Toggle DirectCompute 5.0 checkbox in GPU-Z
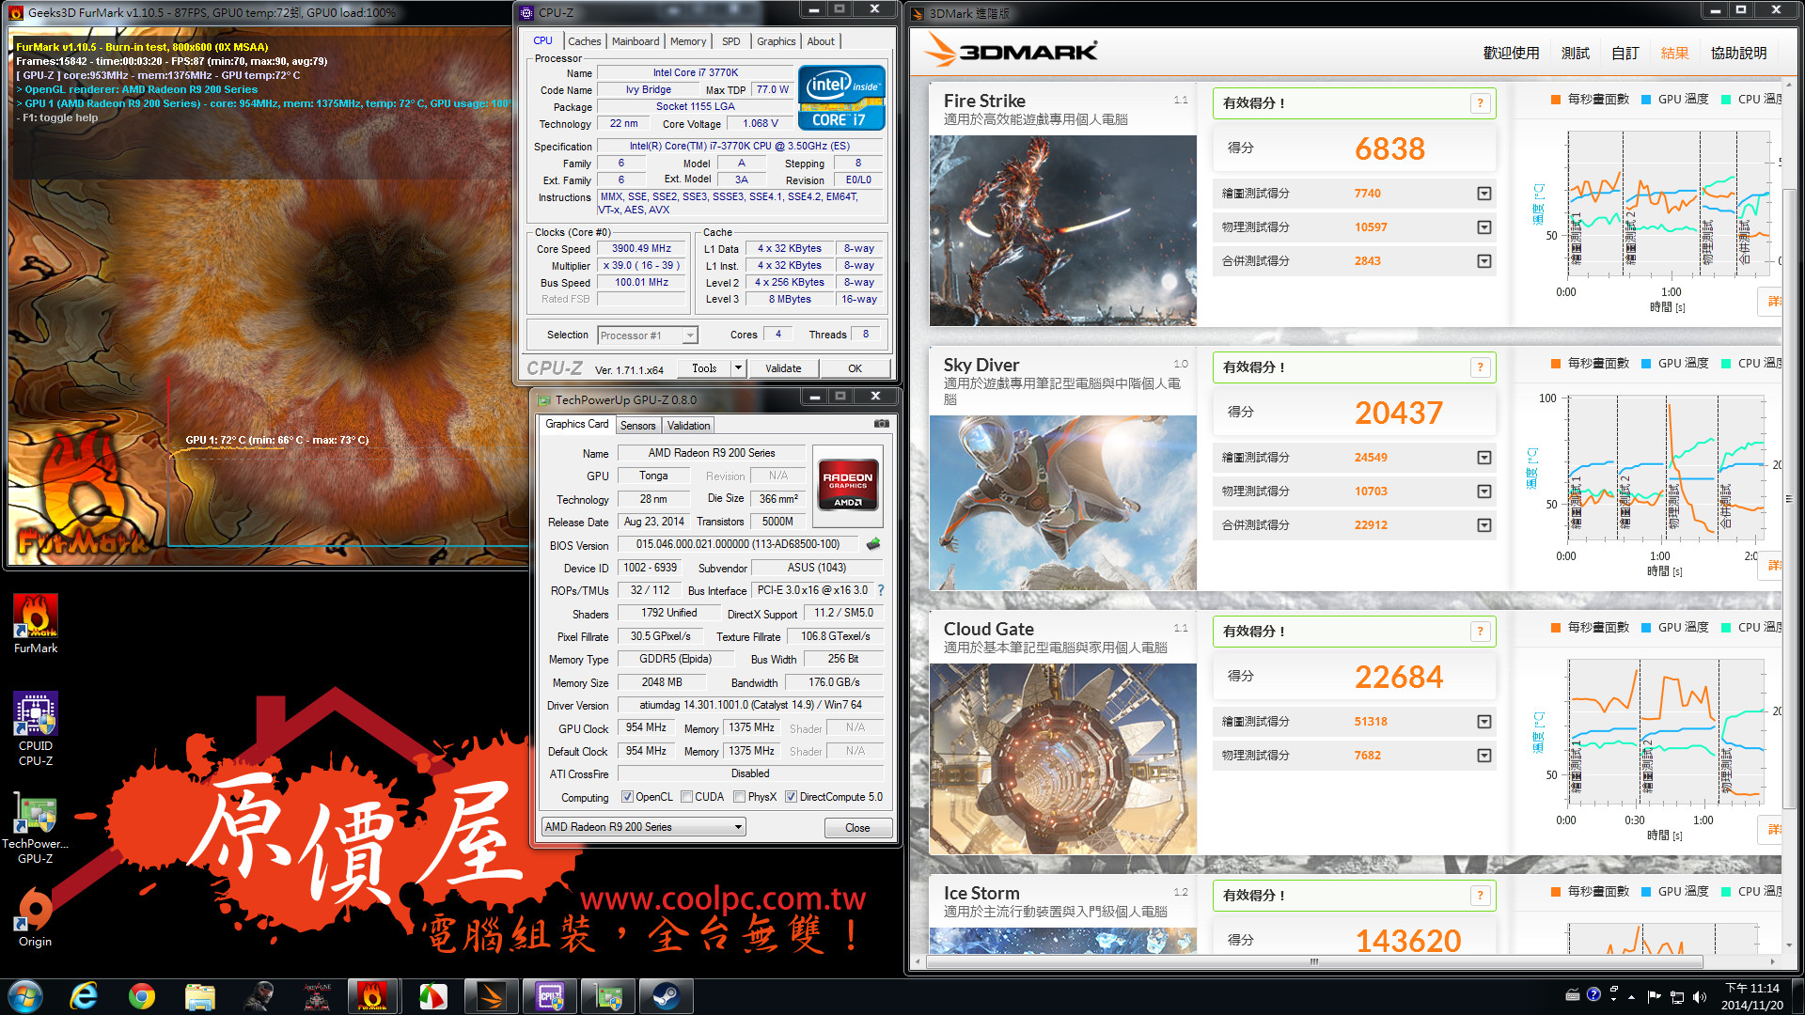Screen dimensions: 1805x1015 pyautogui.click(x=792, y=797)
